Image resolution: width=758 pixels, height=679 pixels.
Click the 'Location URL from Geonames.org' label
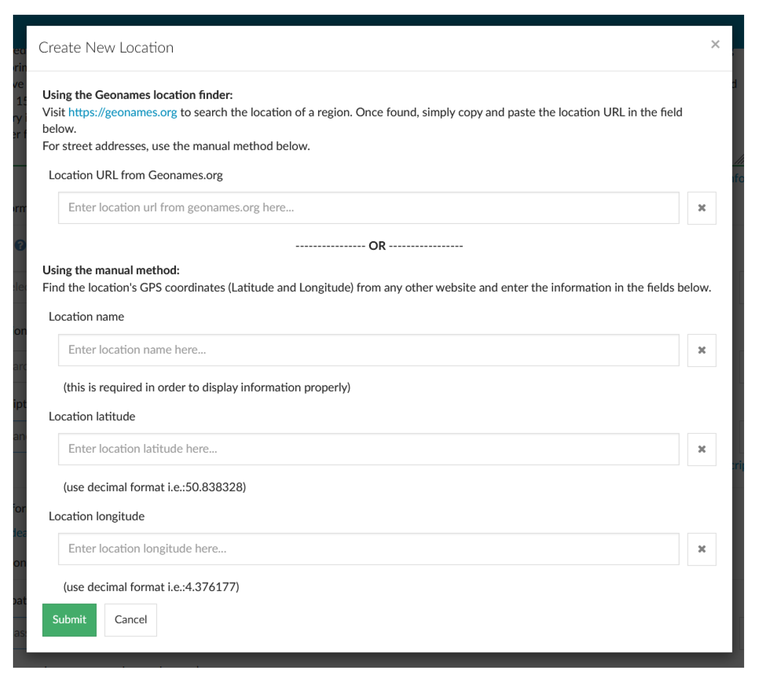click(135, 175)
